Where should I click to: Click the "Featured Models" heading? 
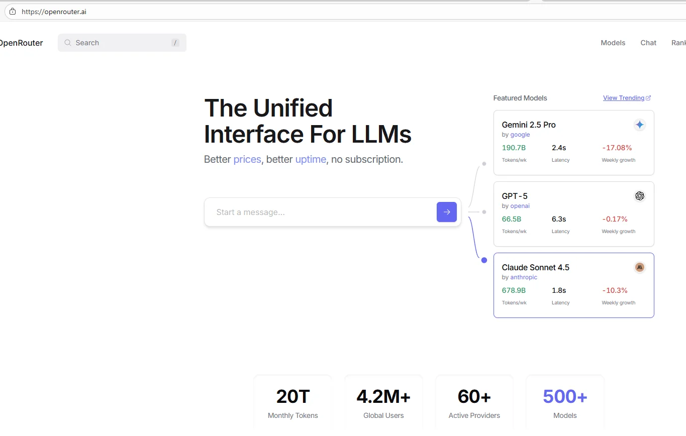520,98
